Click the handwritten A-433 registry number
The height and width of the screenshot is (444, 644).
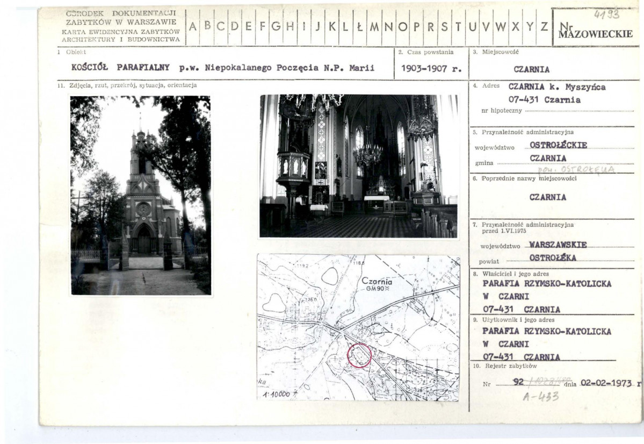point(541,397)
